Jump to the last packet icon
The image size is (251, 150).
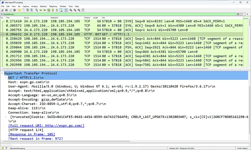point(57,10)
